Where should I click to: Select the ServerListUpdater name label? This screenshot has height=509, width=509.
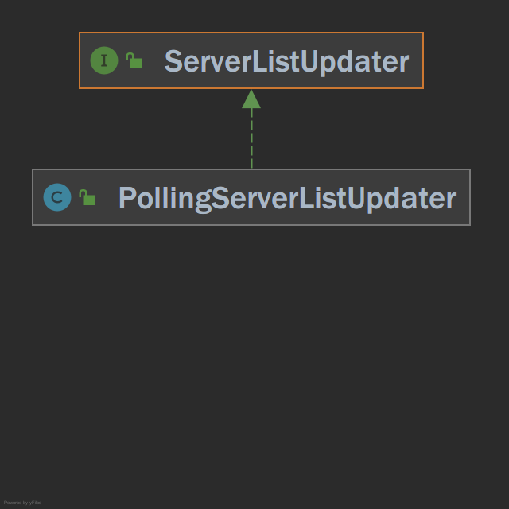click(286, 62)
